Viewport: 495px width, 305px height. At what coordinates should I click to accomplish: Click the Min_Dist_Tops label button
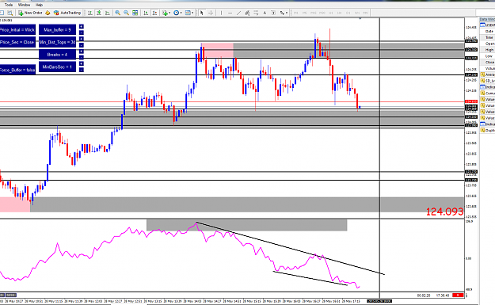(x=57, y=42)
